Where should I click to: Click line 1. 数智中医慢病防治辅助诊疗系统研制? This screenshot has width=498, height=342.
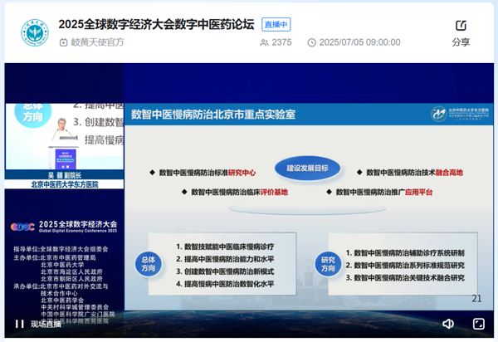click(405, 253)
